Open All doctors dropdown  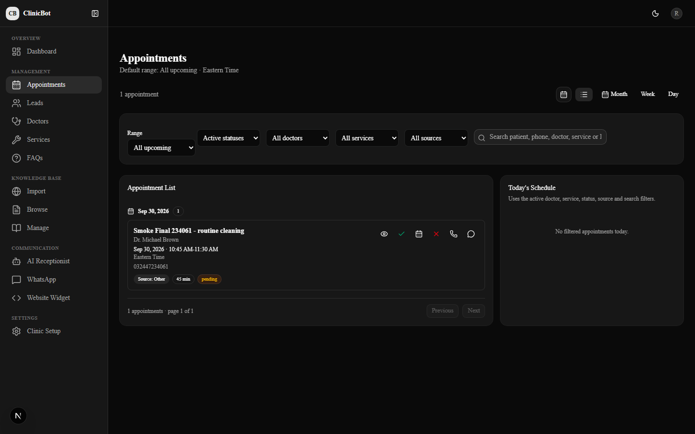tap(298, 138)
